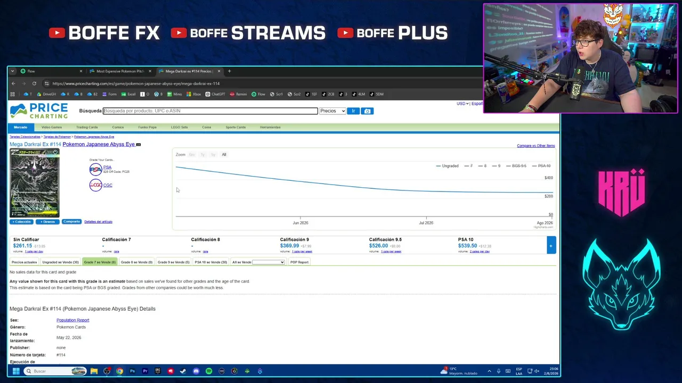Click the Ir search button
The width and height of the screenshot is (682, 383).
point(353,111)
